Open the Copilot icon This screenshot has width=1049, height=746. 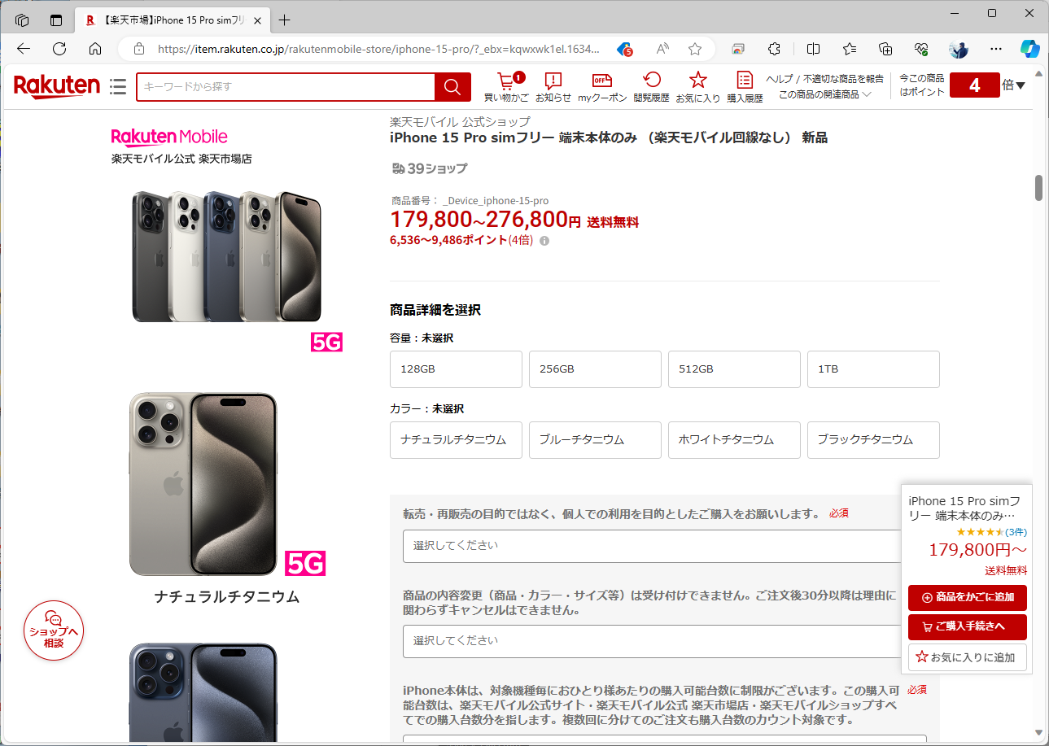coord(1030,49)
